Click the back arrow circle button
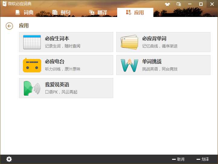This screenshot has width=218, height=164. click(x=9, y=26)
